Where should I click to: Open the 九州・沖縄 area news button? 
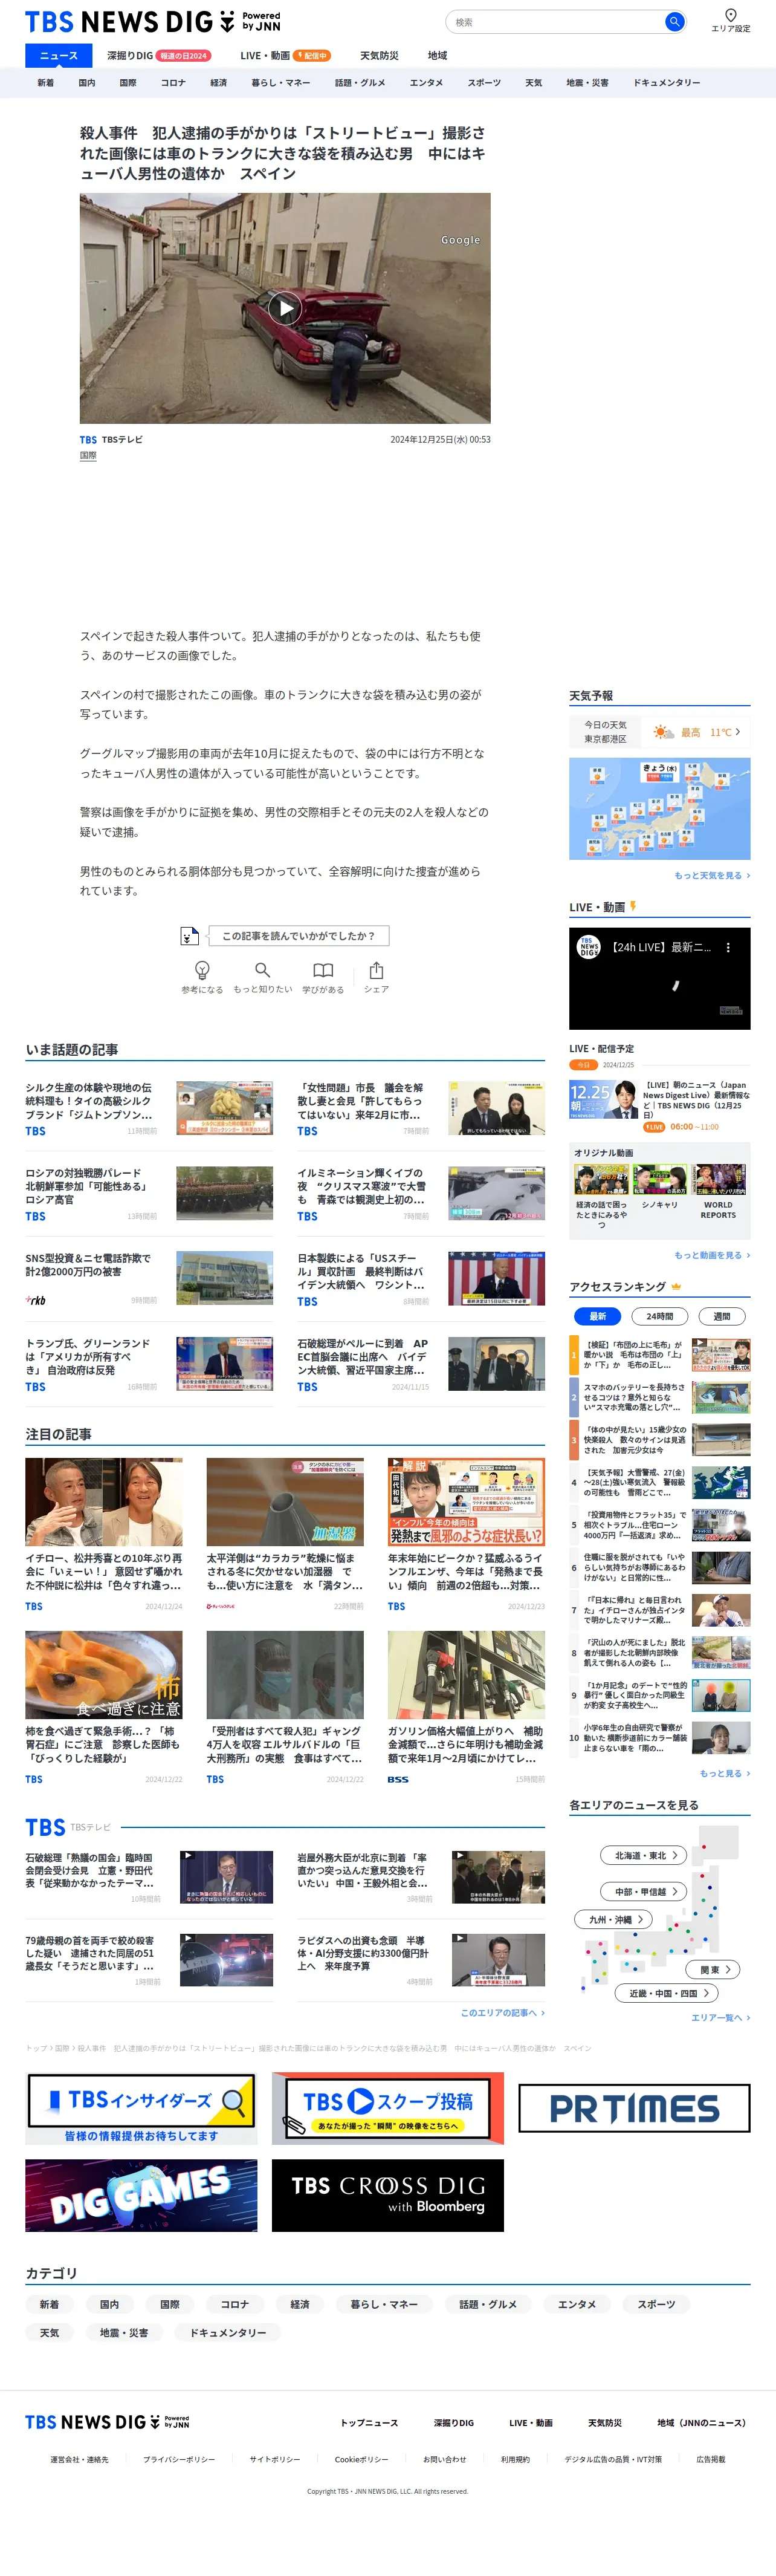(614, 1919)
